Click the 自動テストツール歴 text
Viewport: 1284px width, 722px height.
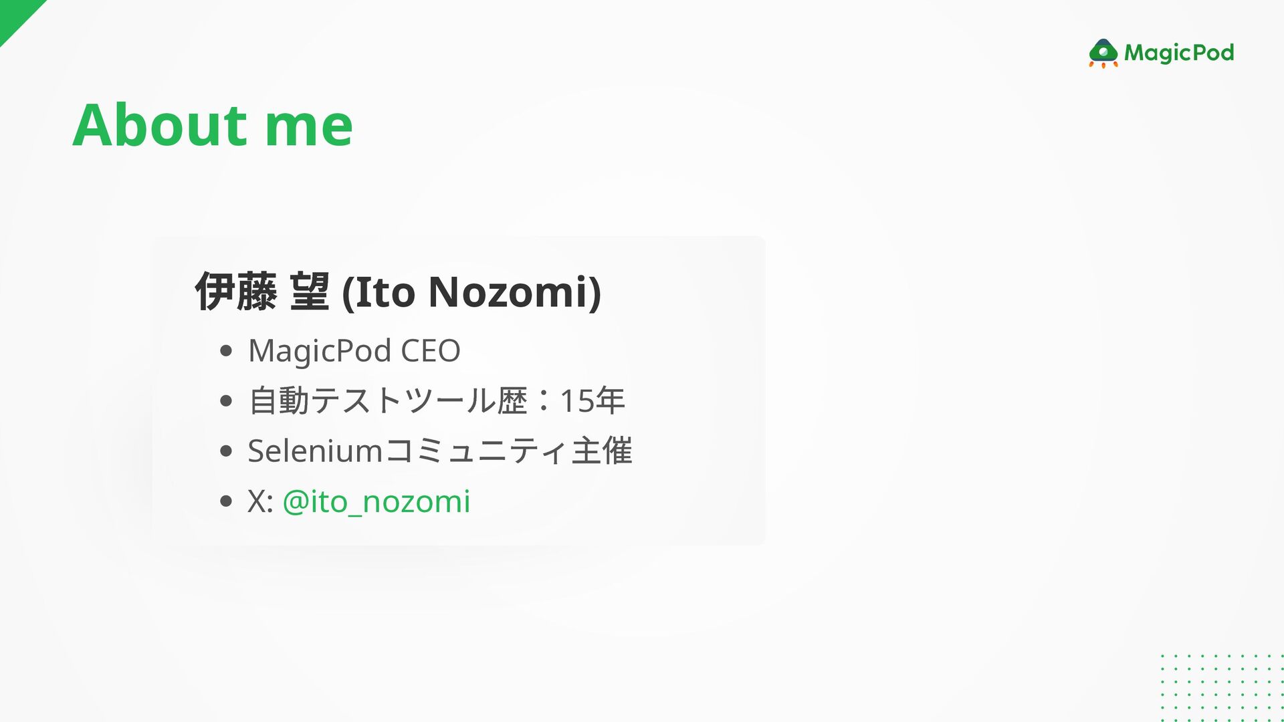tap(388, 400)
